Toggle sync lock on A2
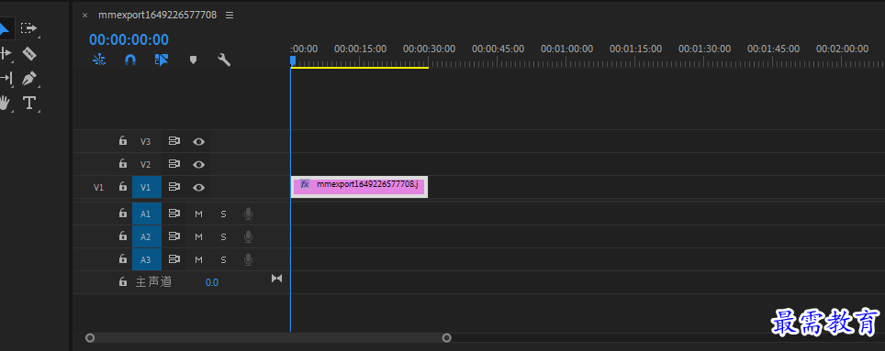This screenshot has width=885, height=351. [174, 236]
